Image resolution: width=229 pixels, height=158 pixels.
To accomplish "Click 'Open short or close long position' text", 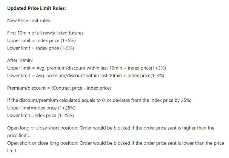I will 42,143.
